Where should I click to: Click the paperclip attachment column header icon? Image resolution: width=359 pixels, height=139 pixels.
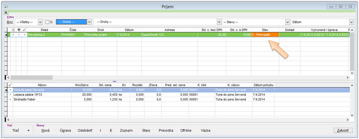click(13, 30)
